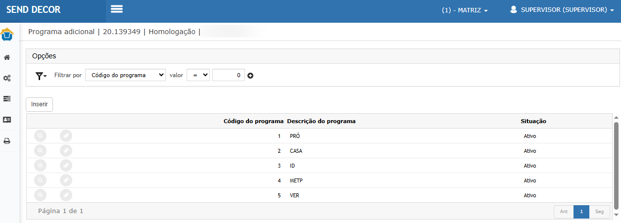Image resolution: width=621 pixels, height=223 pixels.
Task: Expand the (1) - MATRIZ dropdown
Action: (x=465, y=10)
